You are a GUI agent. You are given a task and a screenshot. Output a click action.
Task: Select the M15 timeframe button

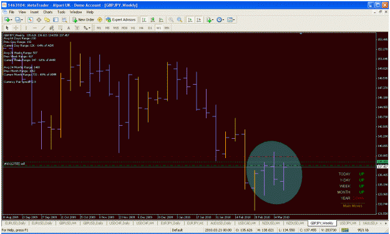[116, 28]
